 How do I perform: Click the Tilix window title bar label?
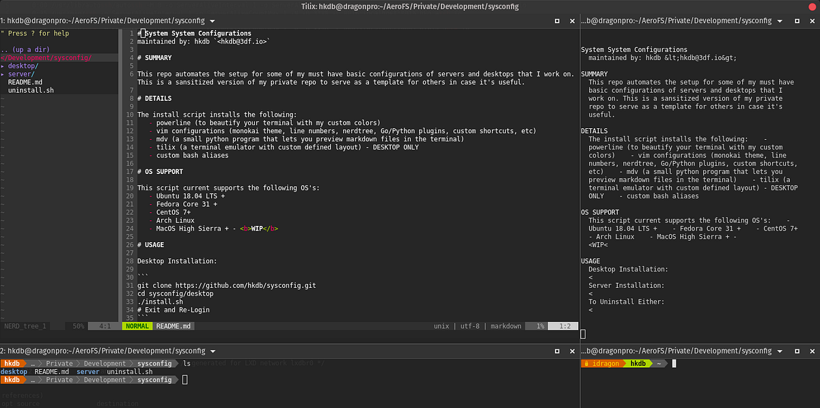[410, 6]
